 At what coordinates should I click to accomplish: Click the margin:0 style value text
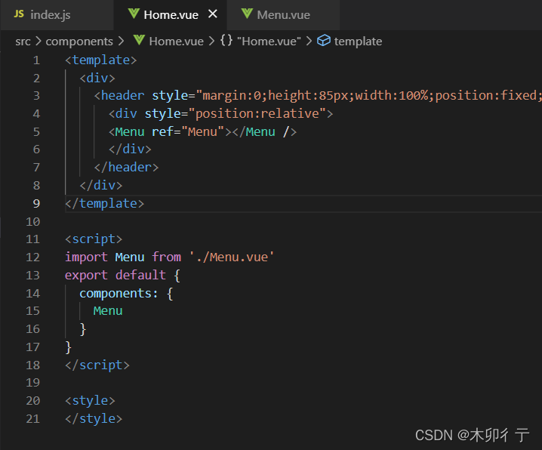231,96
